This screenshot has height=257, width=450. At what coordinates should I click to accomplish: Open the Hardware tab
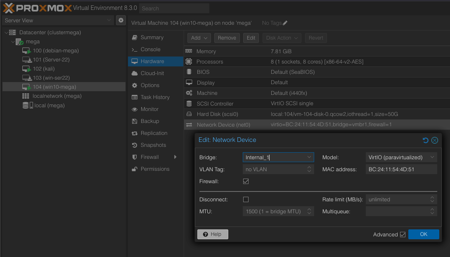pyautogui.click(x=156, y=61)
